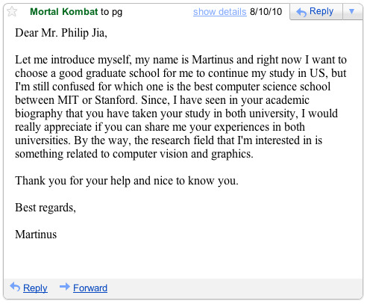Image resolution: width=367 pixels, height=304 pixels.
Task: Click the 'computer vision and graphics' text
Action: tap(183, 154)
